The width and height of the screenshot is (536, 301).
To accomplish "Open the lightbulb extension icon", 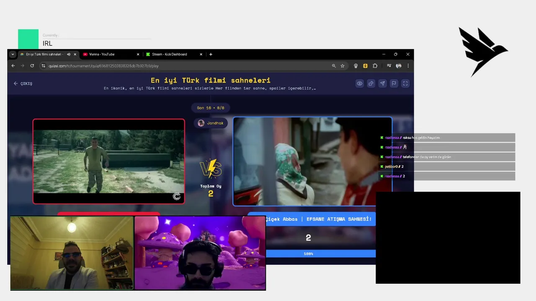I will [x=356, y=66].
